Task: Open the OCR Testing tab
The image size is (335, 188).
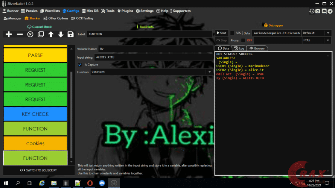Action: click(82, 18)
